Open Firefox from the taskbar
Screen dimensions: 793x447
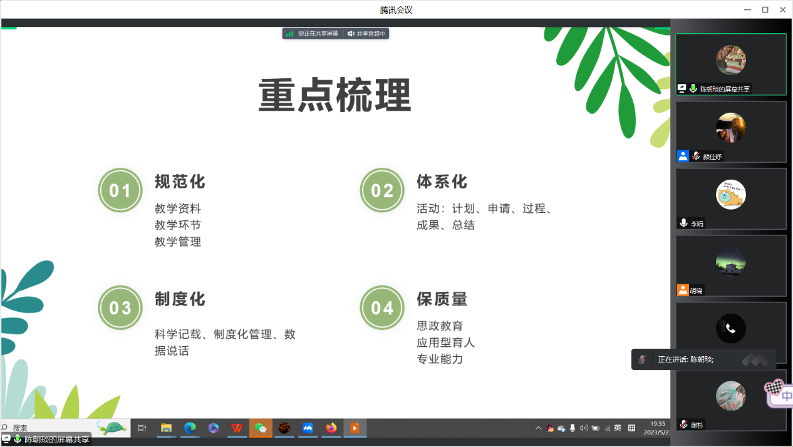[331, 428]
